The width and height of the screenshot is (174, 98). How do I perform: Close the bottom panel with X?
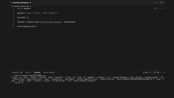point(164,73)
